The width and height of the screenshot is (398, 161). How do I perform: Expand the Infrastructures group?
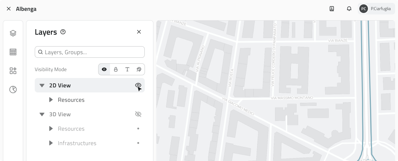(51, 143)
